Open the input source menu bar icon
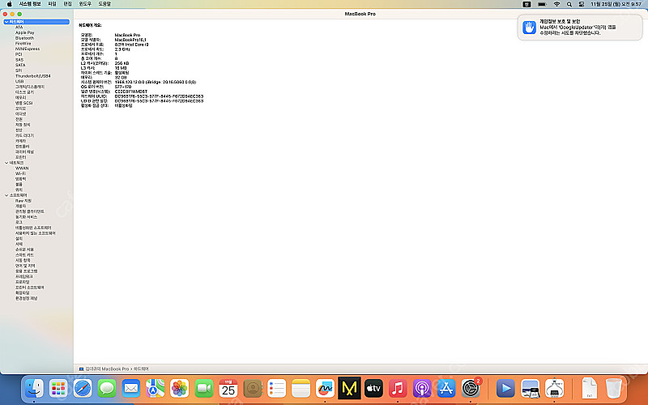 click(x=526, y=4)
